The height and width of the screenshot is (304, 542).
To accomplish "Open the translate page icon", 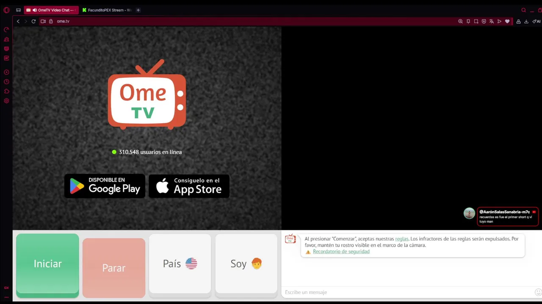I will click(x=492, y=21).
